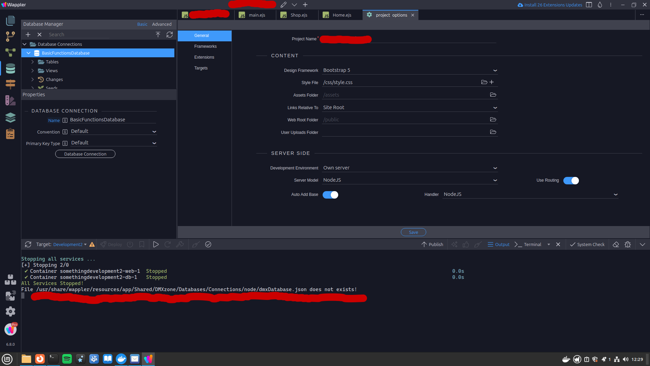Click refresh icon in Database Manager

tap(170, 35)
